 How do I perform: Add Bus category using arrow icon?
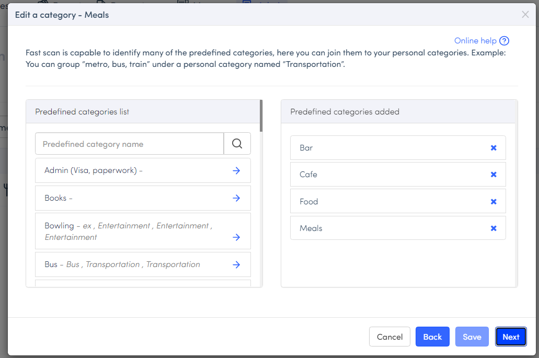(236, 264)
